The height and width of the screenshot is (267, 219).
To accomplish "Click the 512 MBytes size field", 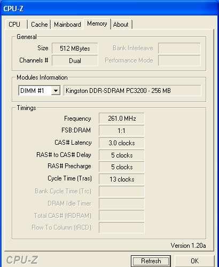I will pos(75,48).
